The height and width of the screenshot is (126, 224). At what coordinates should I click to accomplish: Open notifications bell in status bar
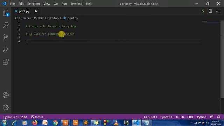pyautogui.click(x=218, y=117)
